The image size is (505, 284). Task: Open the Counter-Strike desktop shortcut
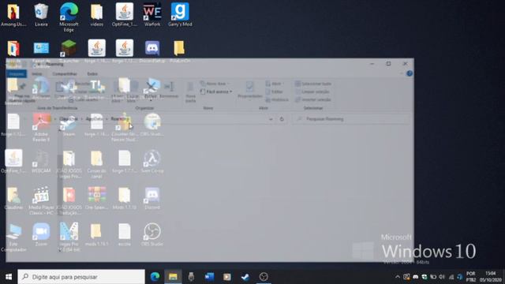(x=125, y=127)
